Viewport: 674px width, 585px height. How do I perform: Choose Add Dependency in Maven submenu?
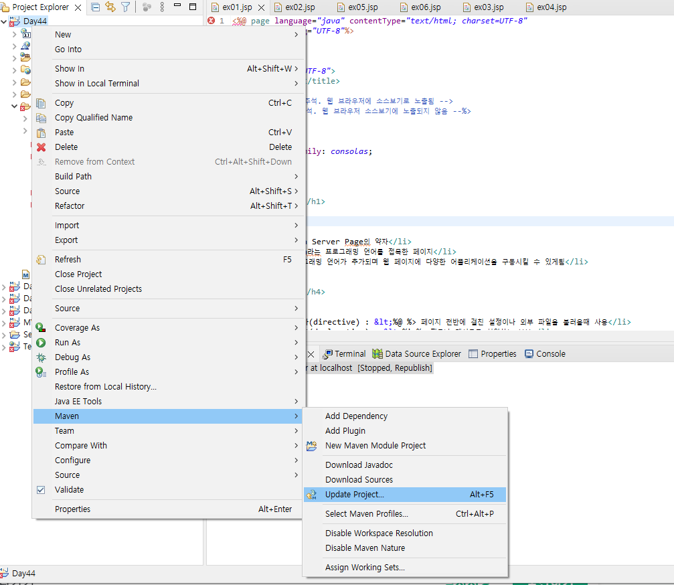[x=405, y=416]
